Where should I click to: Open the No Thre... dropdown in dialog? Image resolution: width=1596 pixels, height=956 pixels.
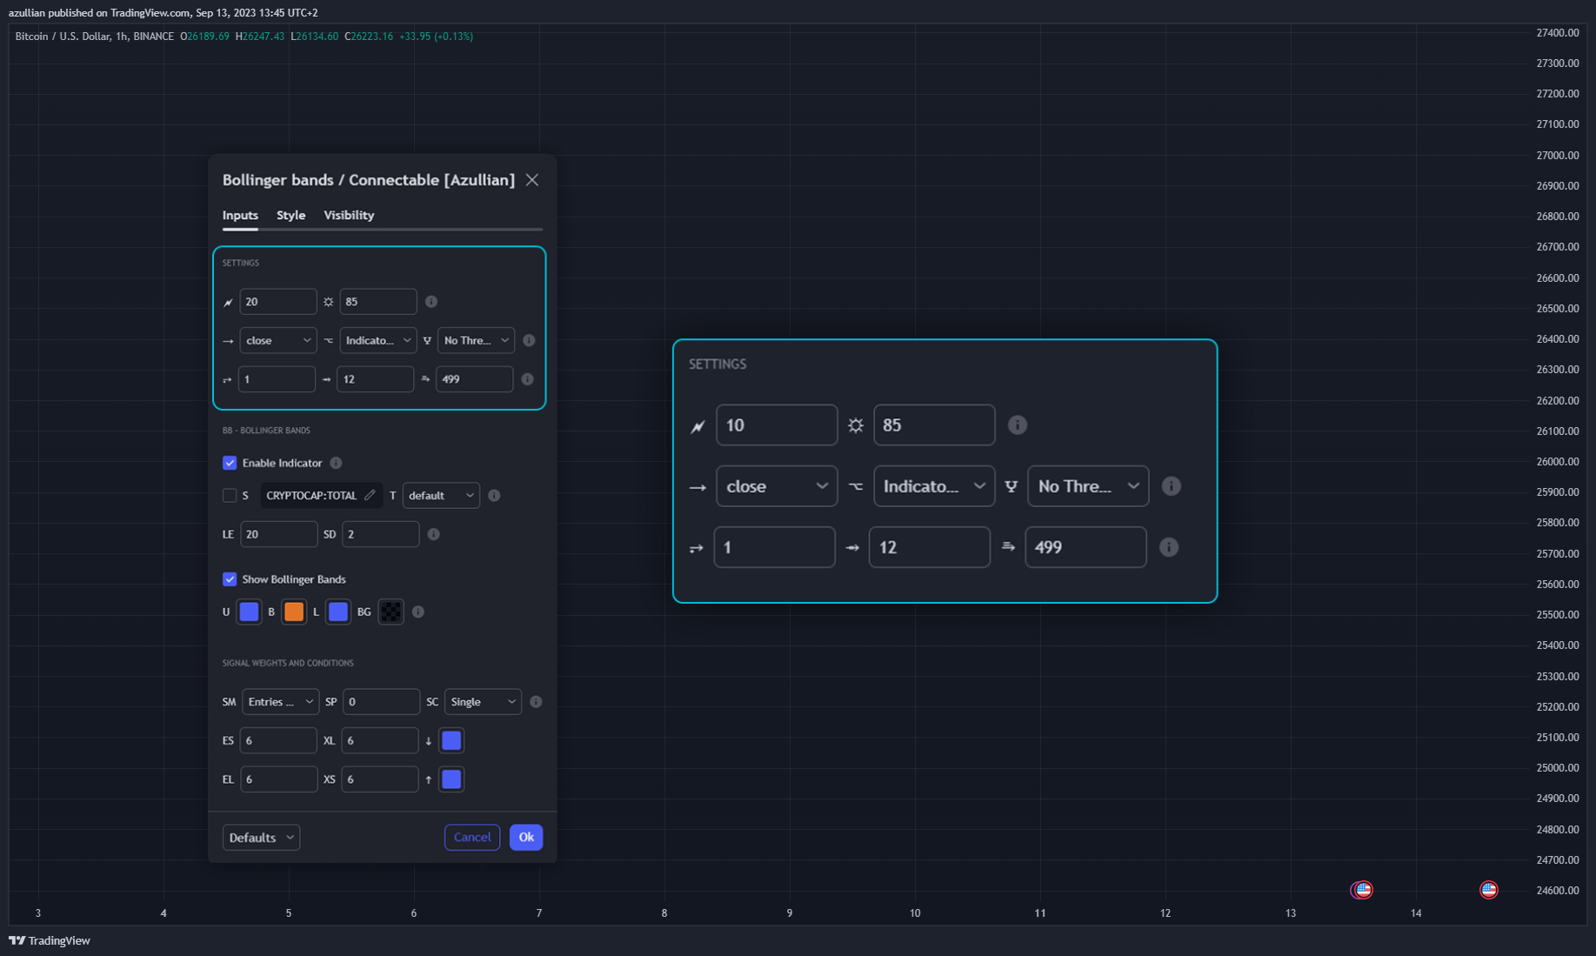476,340
